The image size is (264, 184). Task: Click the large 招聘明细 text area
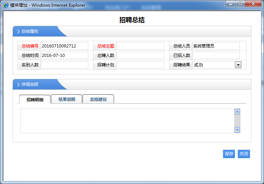[127, 121]
